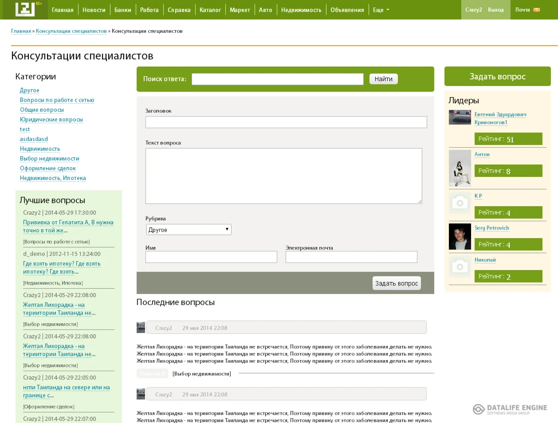Open category asdasdasd
The image size is (558, 423).
click(34, 139)
